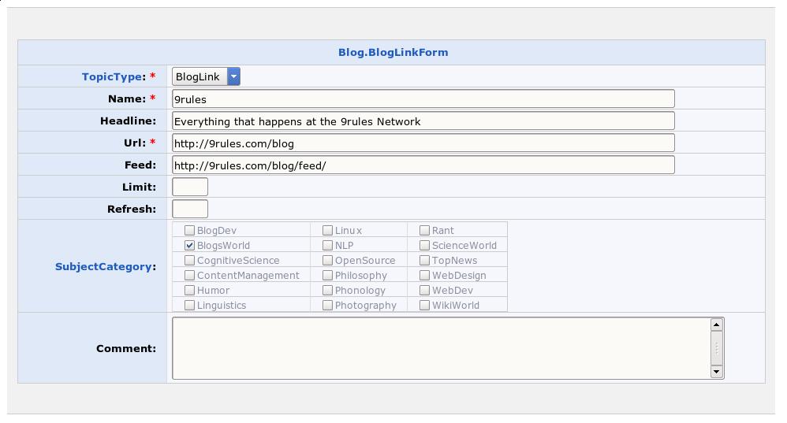Mark the WikiWorld checkbox
Screen dimensions: 787x423
tap(424, 305)
